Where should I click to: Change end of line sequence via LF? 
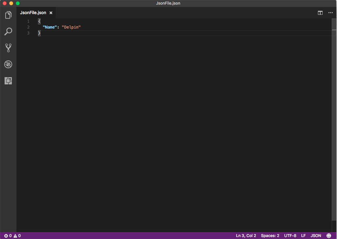pyautogui.click(x=303, y=236)
